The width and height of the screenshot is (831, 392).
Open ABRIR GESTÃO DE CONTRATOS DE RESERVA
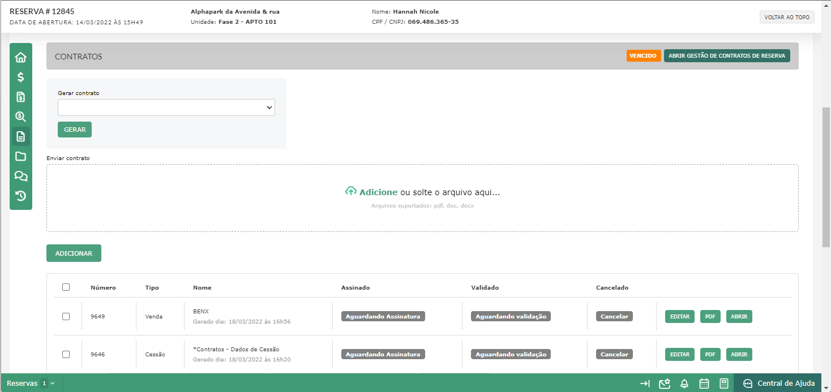[x=727, y=56]
